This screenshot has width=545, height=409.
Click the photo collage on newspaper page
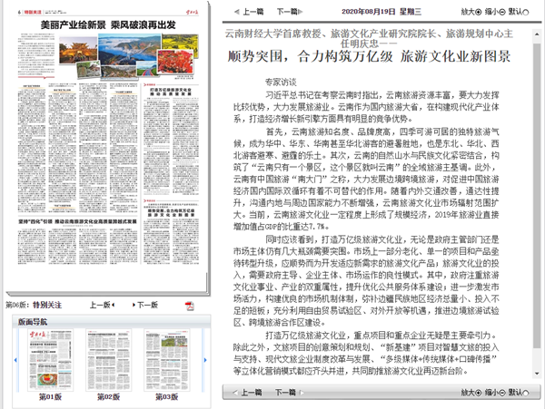click(x=129, y=56)
